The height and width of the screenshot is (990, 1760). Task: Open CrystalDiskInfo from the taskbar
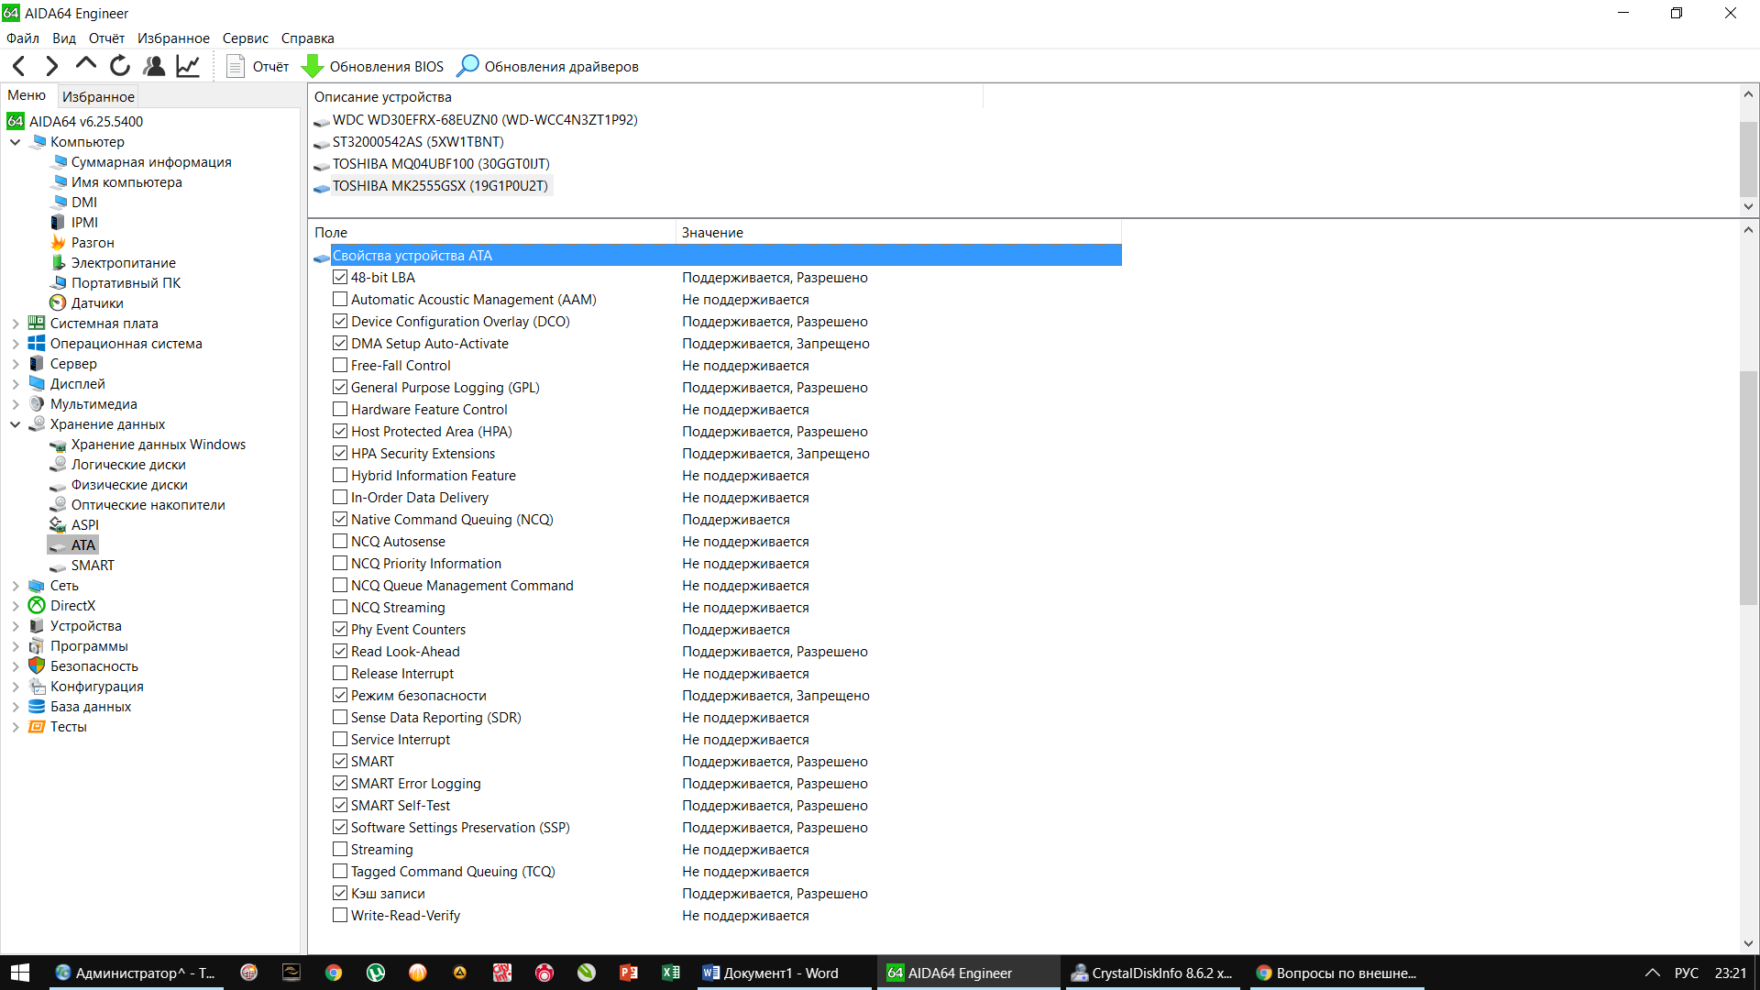(x=1151, y=973)
